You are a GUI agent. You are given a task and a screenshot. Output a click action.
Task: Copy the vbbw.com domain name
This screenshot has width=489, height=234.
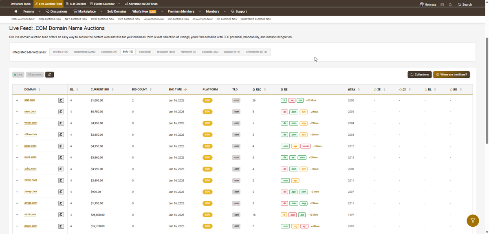[61, 134]
